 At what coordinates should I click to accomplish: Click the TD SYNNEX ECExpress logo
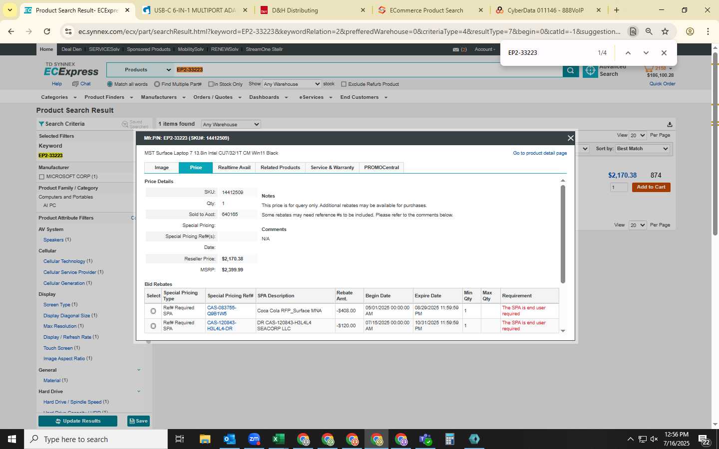click(71, 70)
